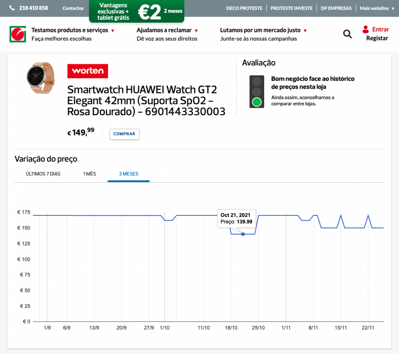399x354 pixels.
Task: Switch to the Últimos 7 dias tab
Action: pos(43,174)
